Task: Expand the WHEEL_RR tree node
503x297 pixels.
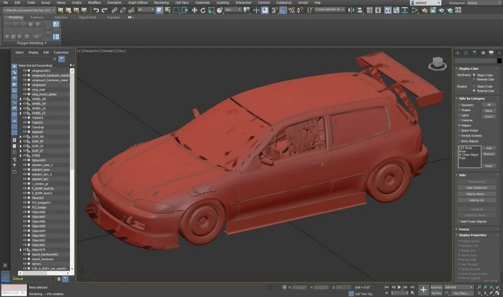Action: pos(21,99)
